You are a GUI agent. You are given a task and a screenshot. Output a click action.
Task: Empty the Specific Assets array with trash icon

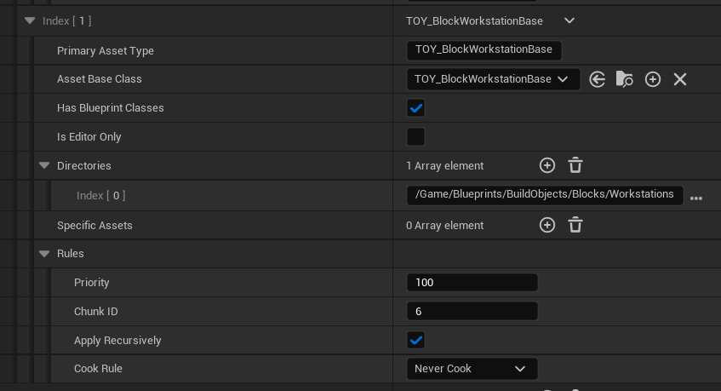[x=575, y=225]
